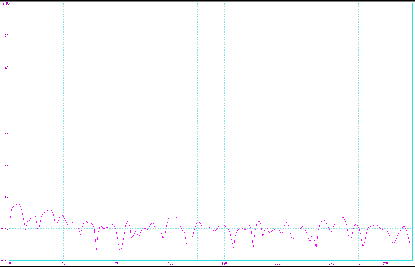Click the 0dB label at top-left

tap(6, 3)
